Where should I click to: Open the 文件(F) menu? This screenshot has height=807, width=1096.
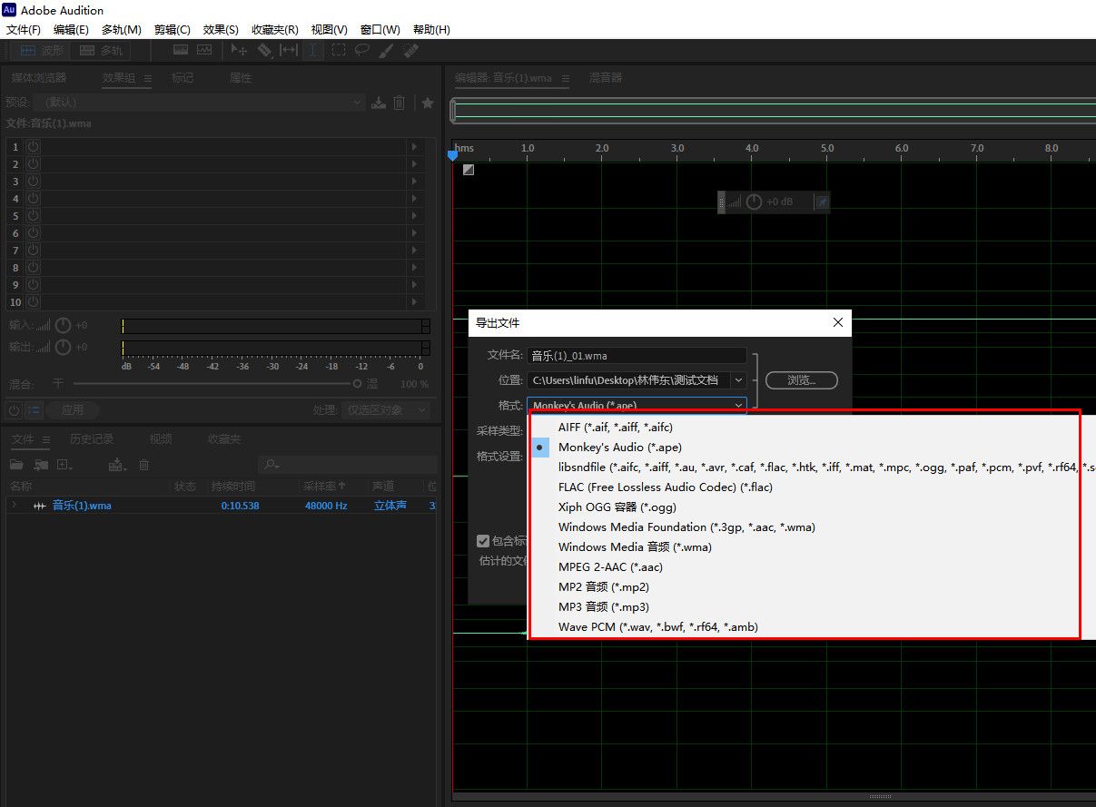click(23, 30)
